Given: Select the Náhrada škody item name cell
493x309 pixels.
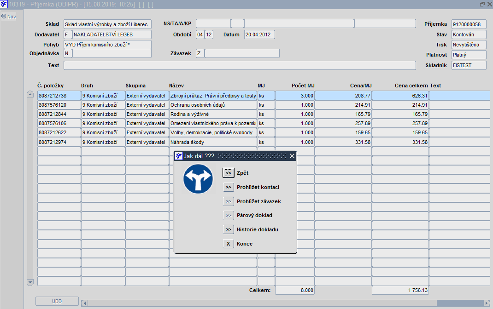Looking at the screenshot, I should [212, 142].
